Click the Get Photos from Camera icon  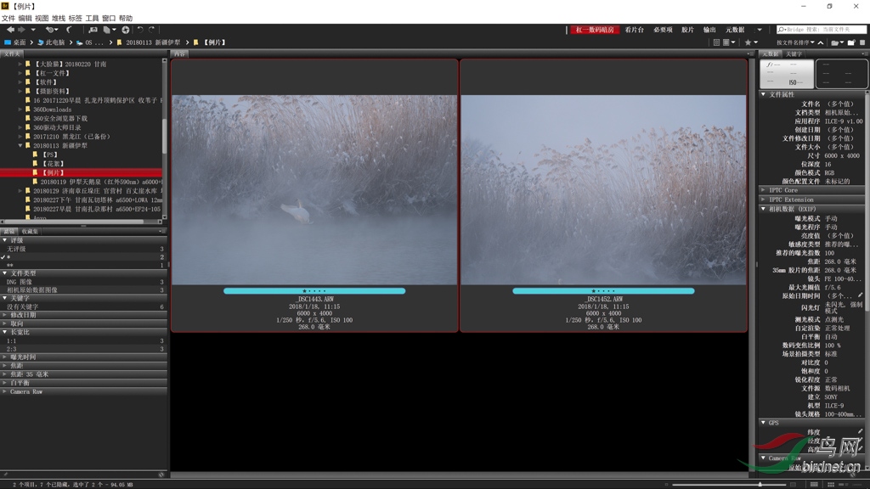pyautogui.click(x=93, y=30)
